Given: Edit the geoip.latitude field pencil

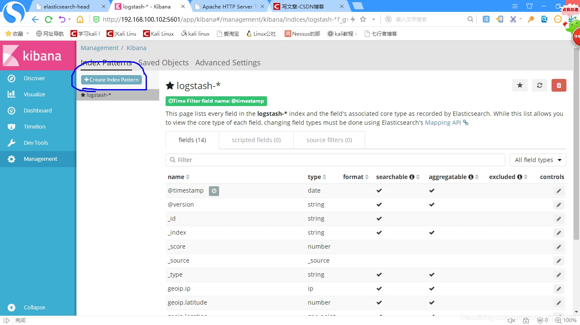Looking at the screenshot, I should (x=559, y=303).
